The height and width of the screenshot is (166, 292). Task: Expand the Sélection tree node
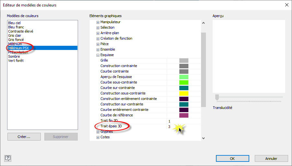pyautogui.click(x=98, y=28)
